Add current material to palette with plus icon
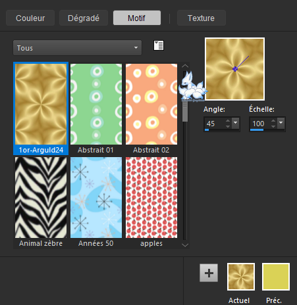This screenshot has height=305, width=297. click(x=209, y=273)
